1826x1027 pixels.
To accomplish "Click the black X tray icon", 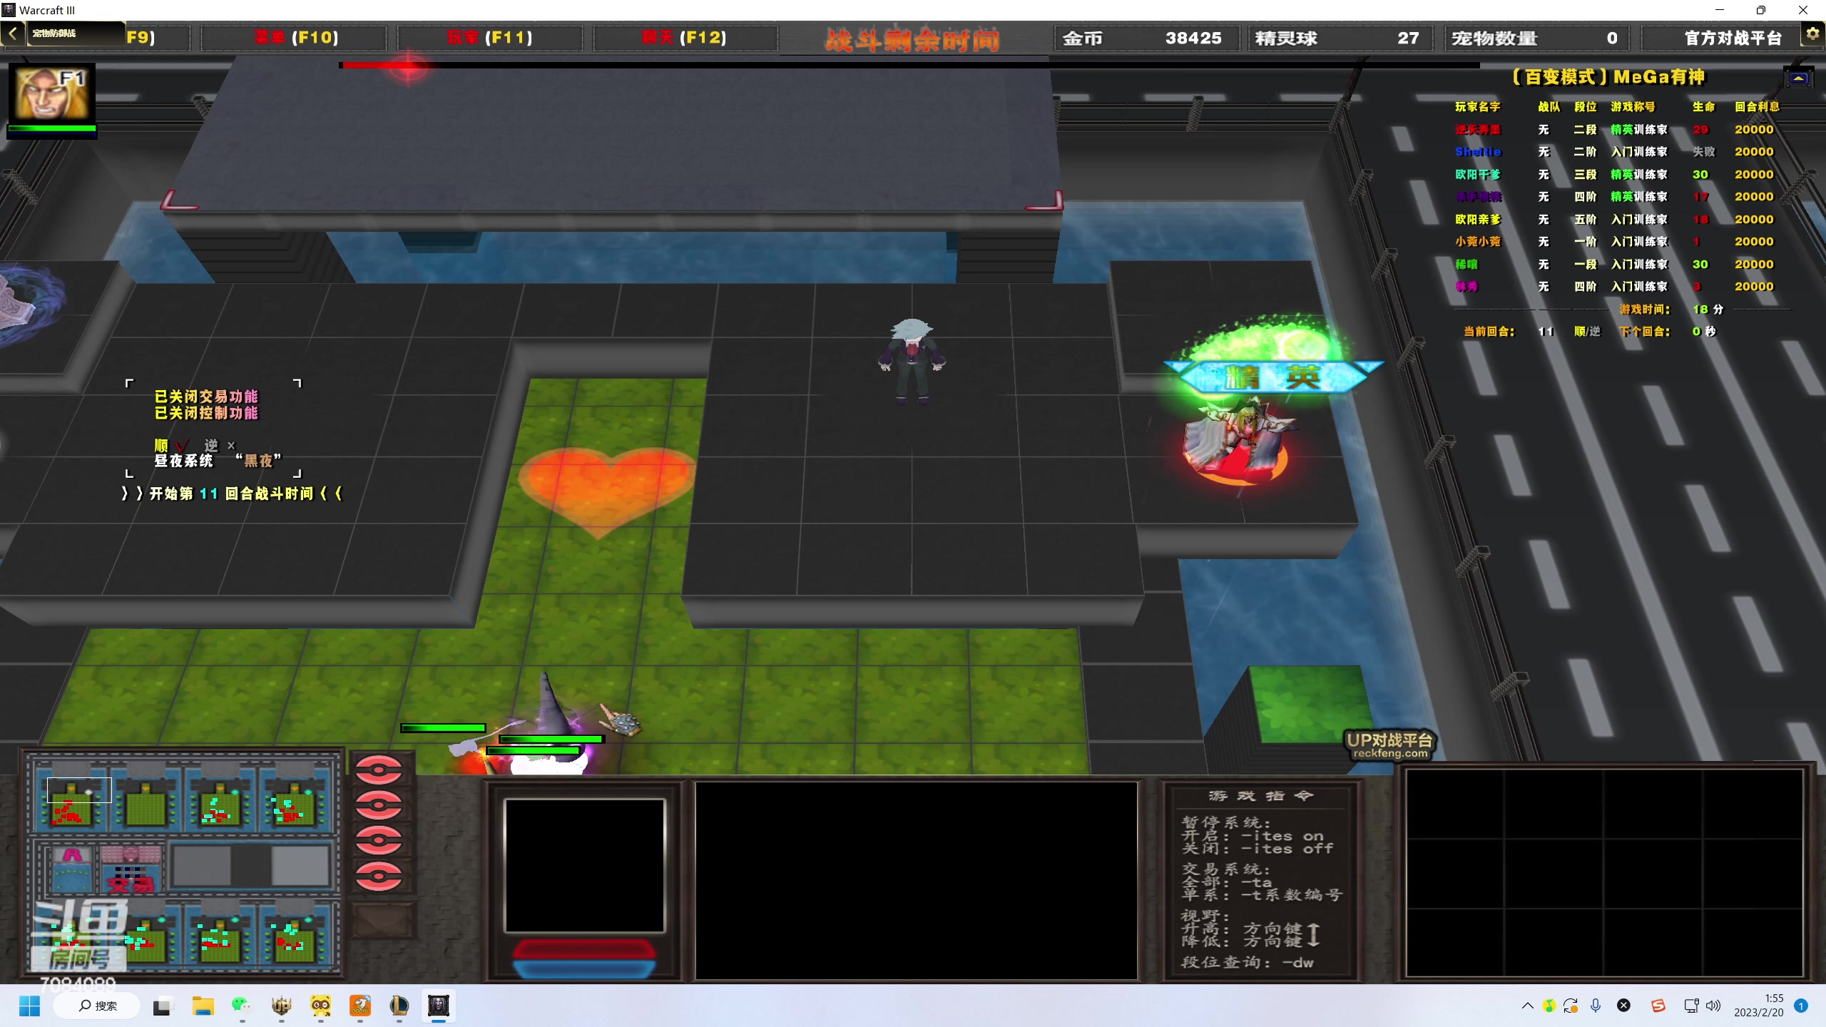I will 1623,1006.
